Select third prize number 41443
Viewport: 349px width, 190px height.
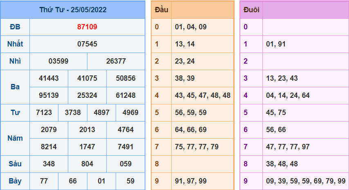point(49,78)
